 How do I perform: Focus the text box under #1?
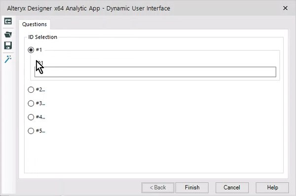[155, 72]
